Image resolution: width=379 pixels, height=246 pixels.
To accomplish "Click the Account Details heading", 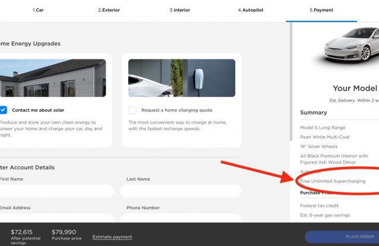I will 27,168.
